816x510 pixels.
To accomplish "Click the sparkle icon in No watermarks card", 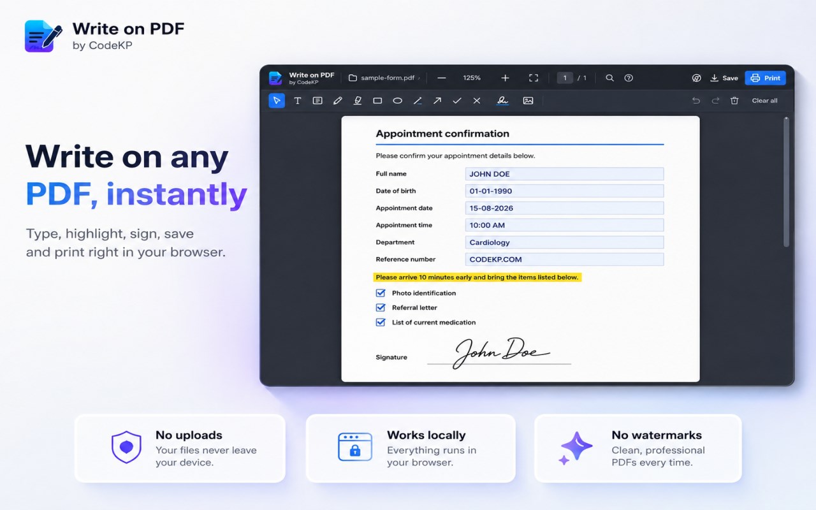I will coord(575,448).
